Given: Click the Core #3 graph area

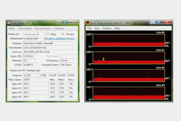Looking at the screenshot, I should (129, 93).
